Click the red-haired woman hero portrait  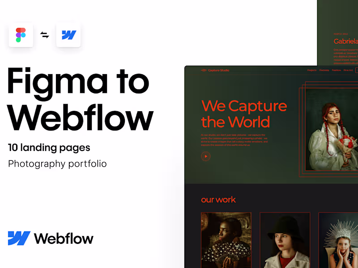pos(332,130)
